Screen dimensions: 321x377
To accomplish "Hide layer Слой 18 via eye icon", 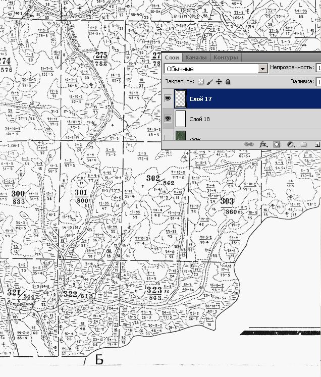I will click(x=168, y=119).
